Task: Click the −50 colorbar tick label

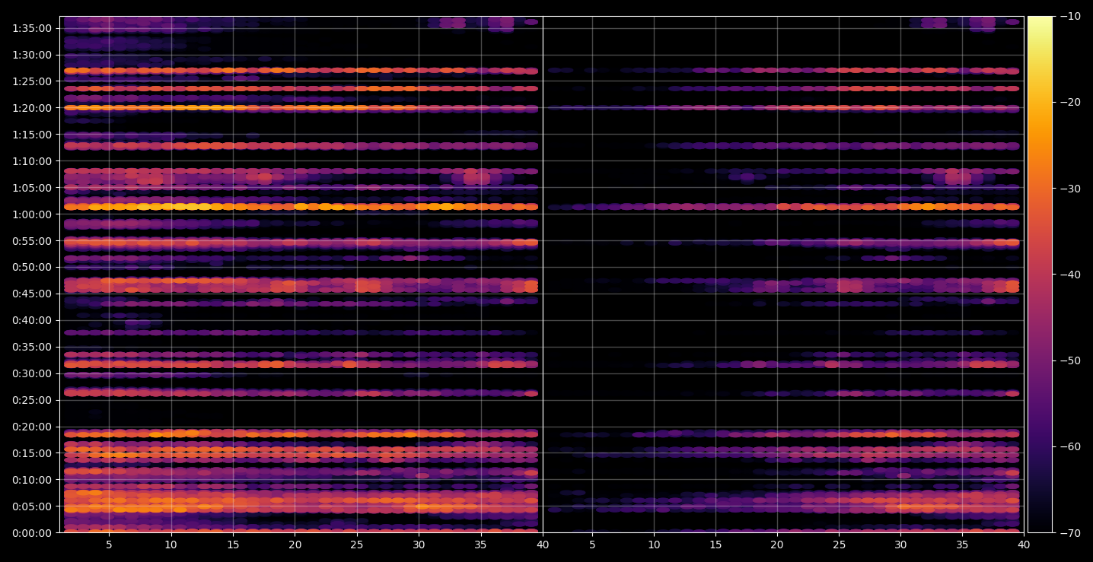Action: [1069, 360]
